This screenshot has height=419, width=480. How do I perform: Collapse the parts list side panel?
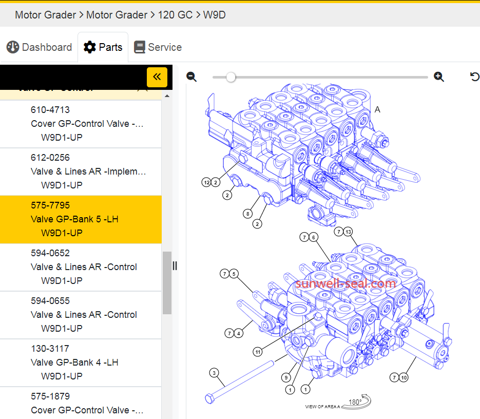157,77
